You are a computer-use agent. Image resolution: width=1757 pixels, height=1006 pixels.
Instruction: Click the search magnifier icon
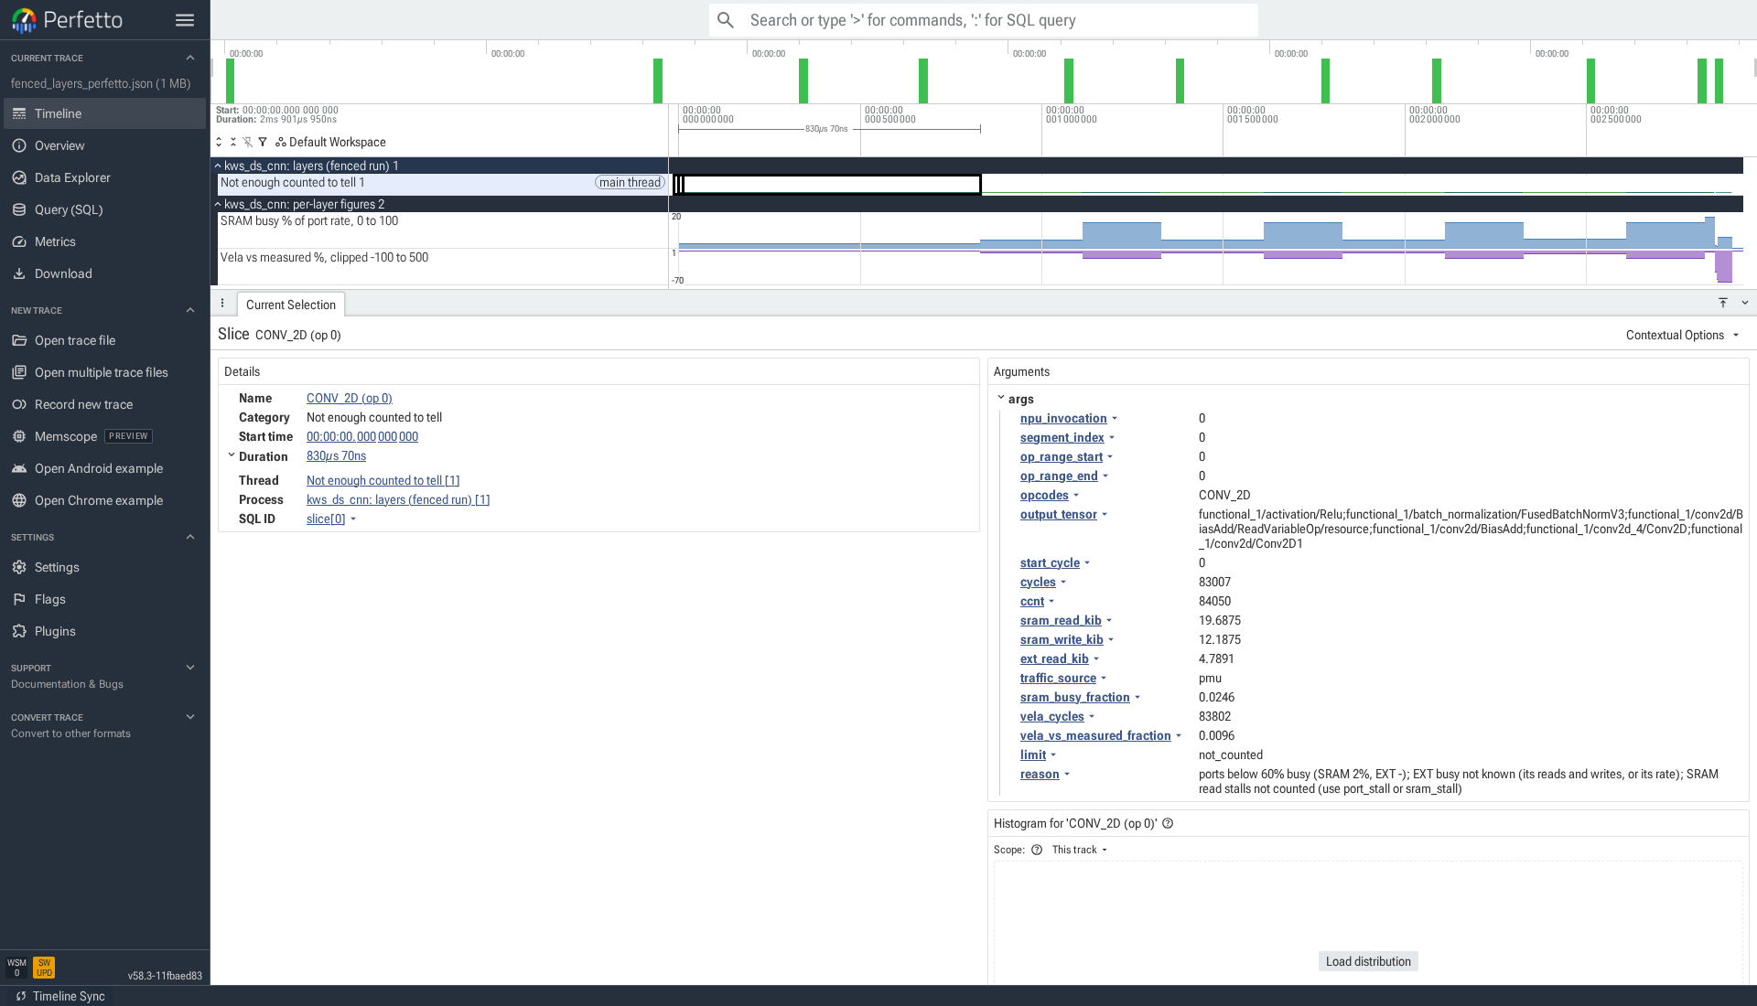726,20
